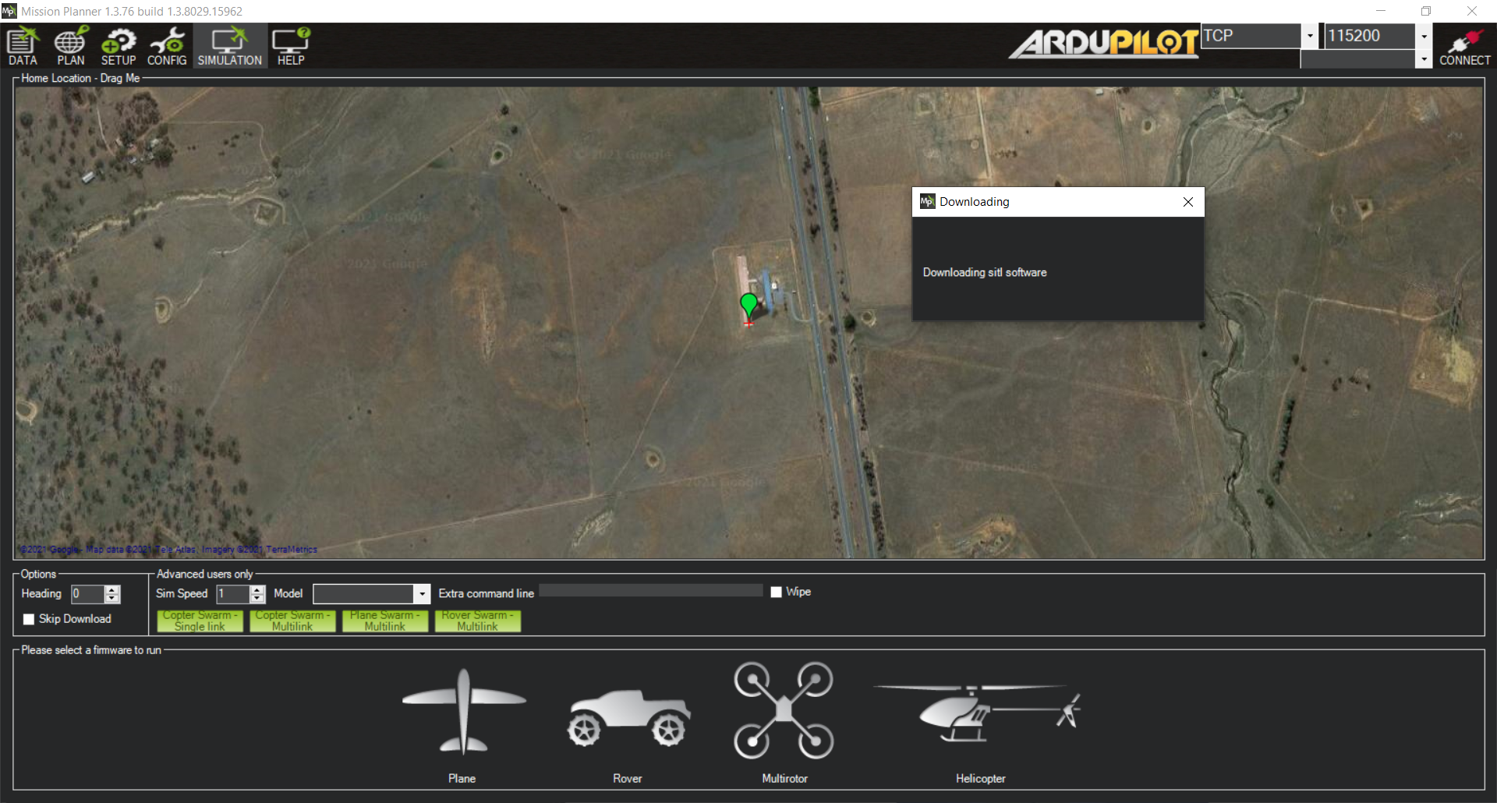Click the CONNECT icon

tap(1464, 45)
